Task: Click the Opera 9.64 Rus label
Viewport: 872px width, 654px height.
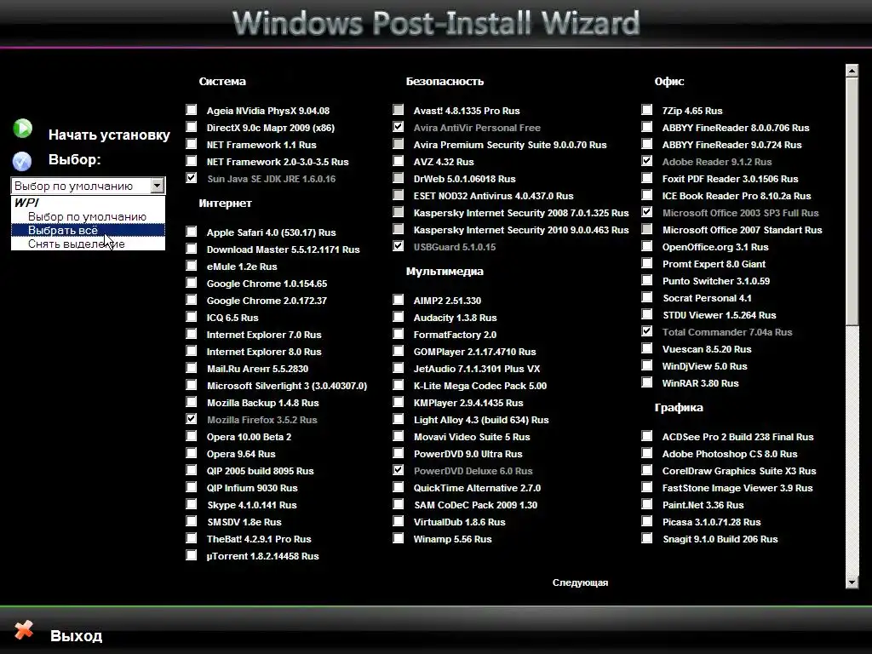Action: tap(241, 454)
